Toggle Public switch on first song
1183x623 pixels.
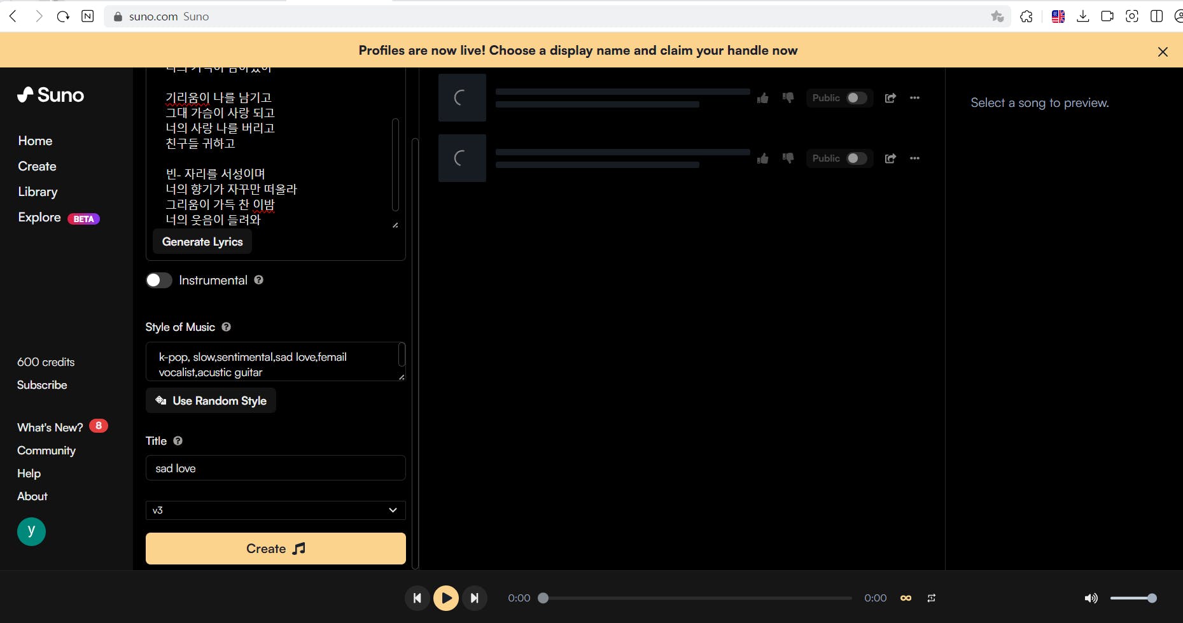click(857, 98)
